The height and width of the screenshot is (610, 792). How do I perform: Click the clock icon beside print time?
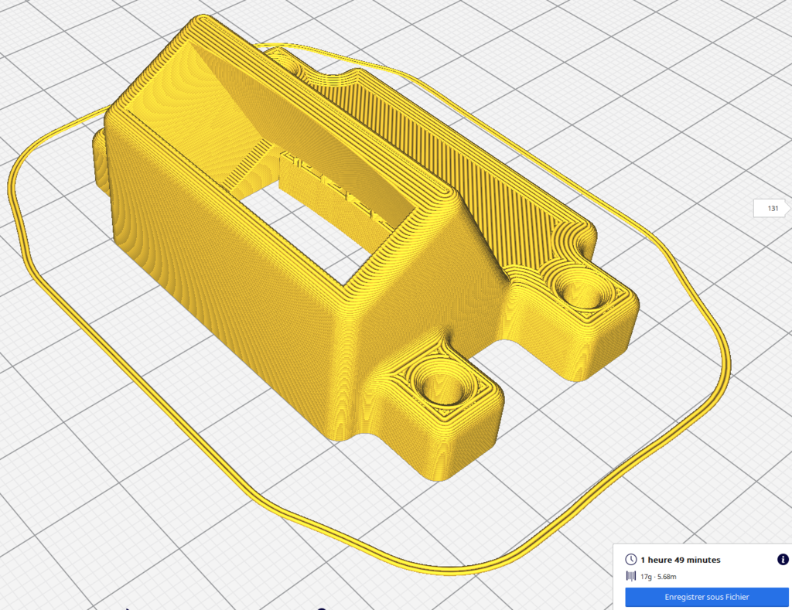(x=631, y=559)
